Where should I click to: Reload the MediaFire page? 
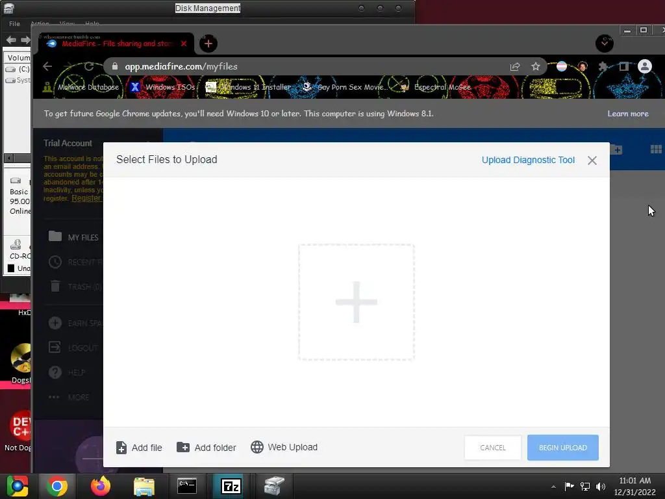tap(89, 66)
